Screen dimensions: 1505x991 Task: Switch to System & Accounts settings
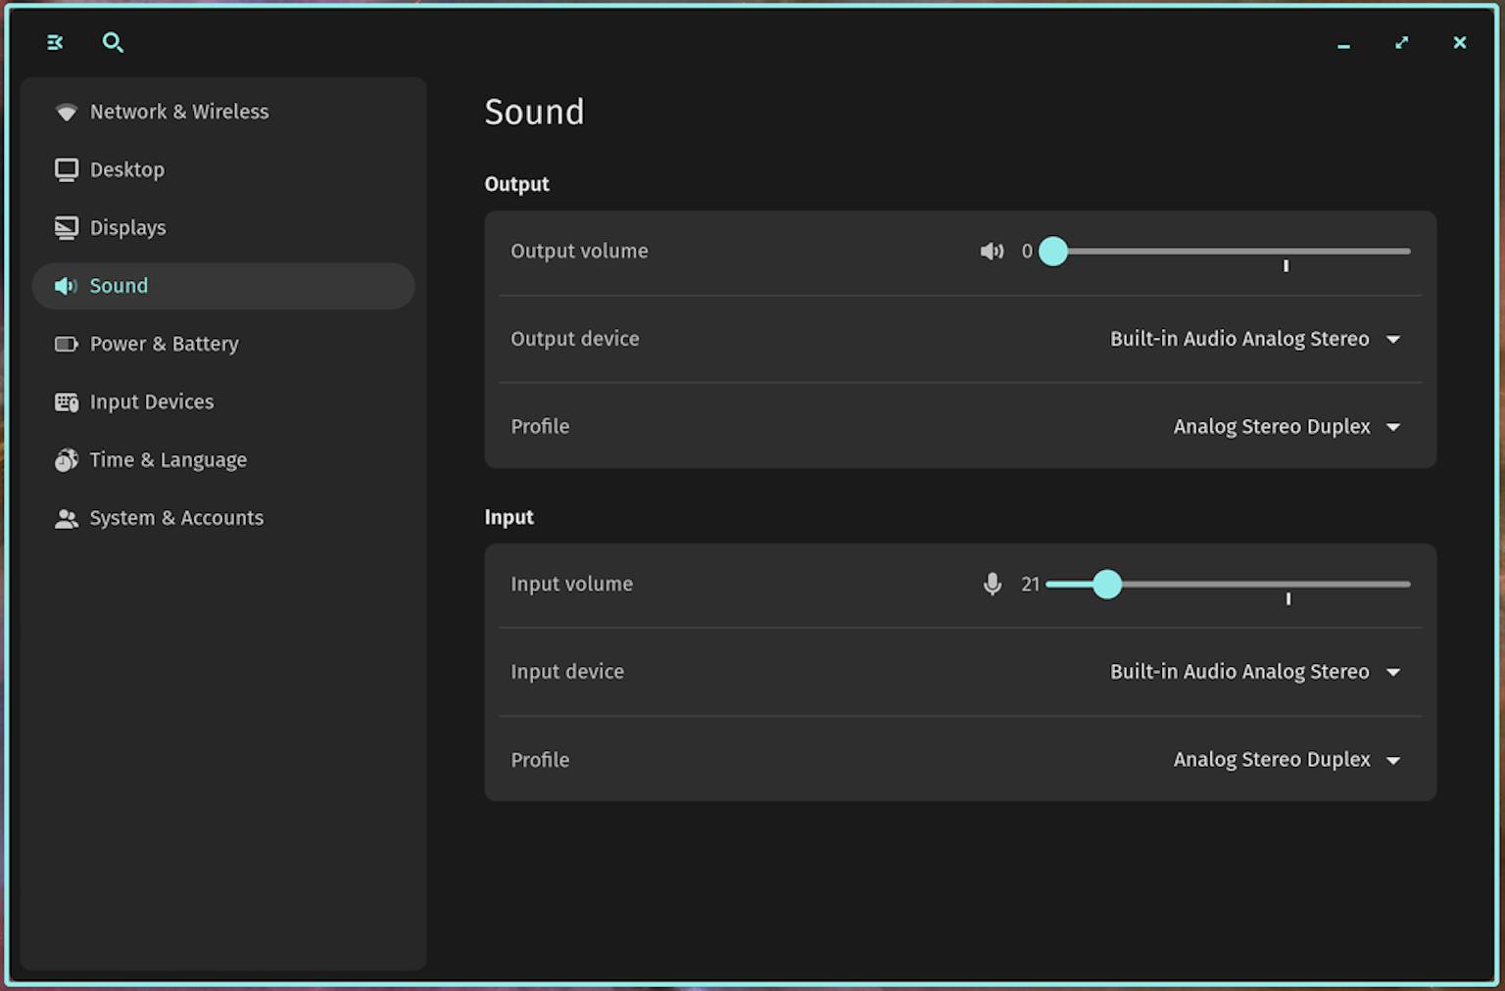click(x=176, y=518)
